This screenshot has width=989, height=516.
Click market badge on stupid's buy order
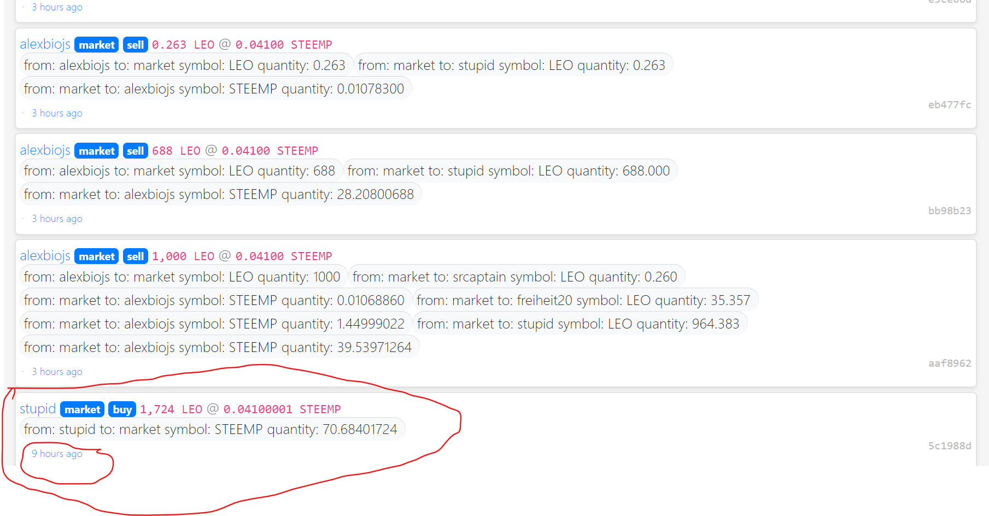point(83,409)
